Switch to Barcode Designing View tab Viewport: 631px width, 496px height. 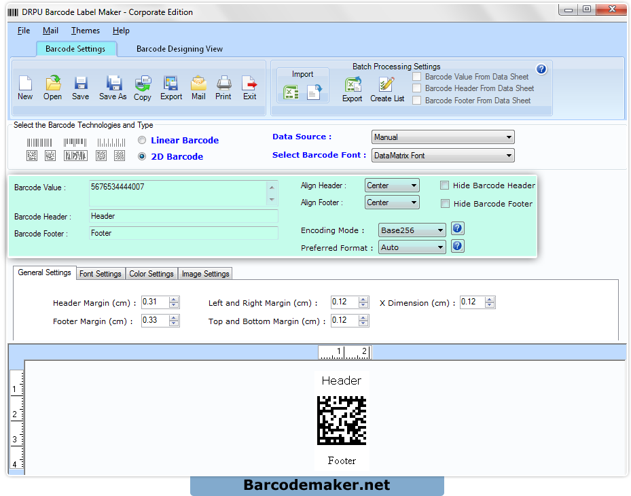pyautogui.click(x=179, y=49)
